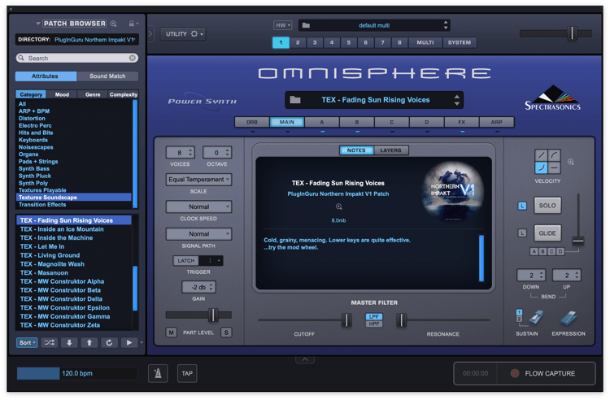
Task: Switch to layer A tab
Action: coord(322,122)
